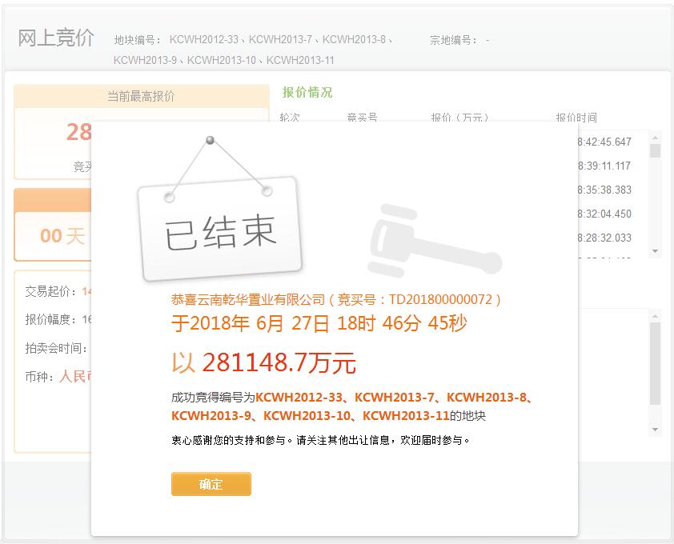The width and height of the screenshot is (674, 544).
Task: Click the 人民币 currency text
Action: tap(76, 376)
